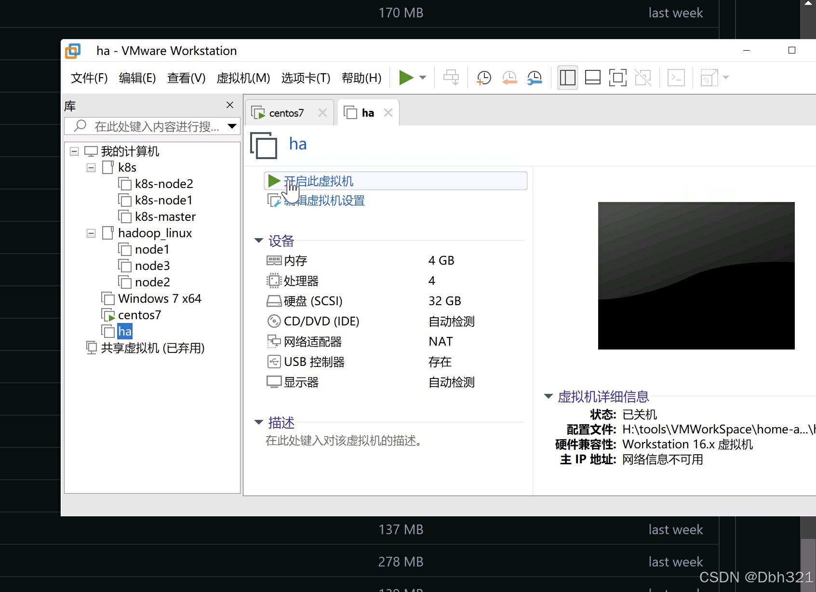
Task: Collapse the 描述 section
Action: click(x=259, y=422)
